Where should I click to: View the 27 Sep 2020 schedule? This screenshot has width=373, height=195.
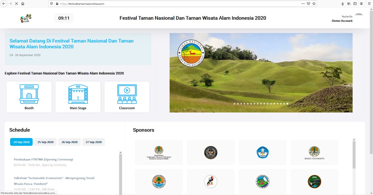click(x=94, y=142)
